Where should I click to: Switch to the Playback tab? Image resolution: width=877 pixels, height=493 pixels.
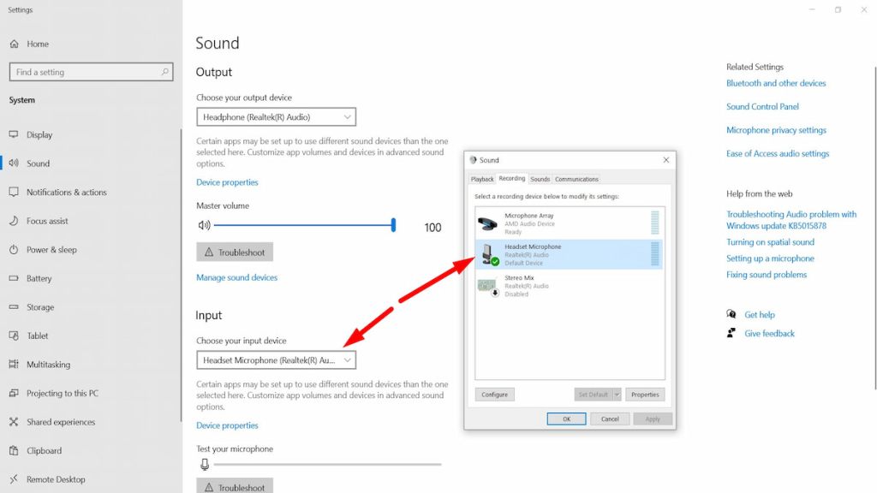click(482, 180)
